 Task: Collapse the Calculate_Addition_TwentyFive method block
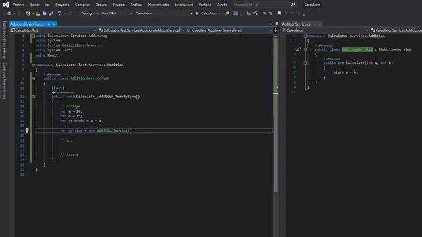(x=34, y=97)
